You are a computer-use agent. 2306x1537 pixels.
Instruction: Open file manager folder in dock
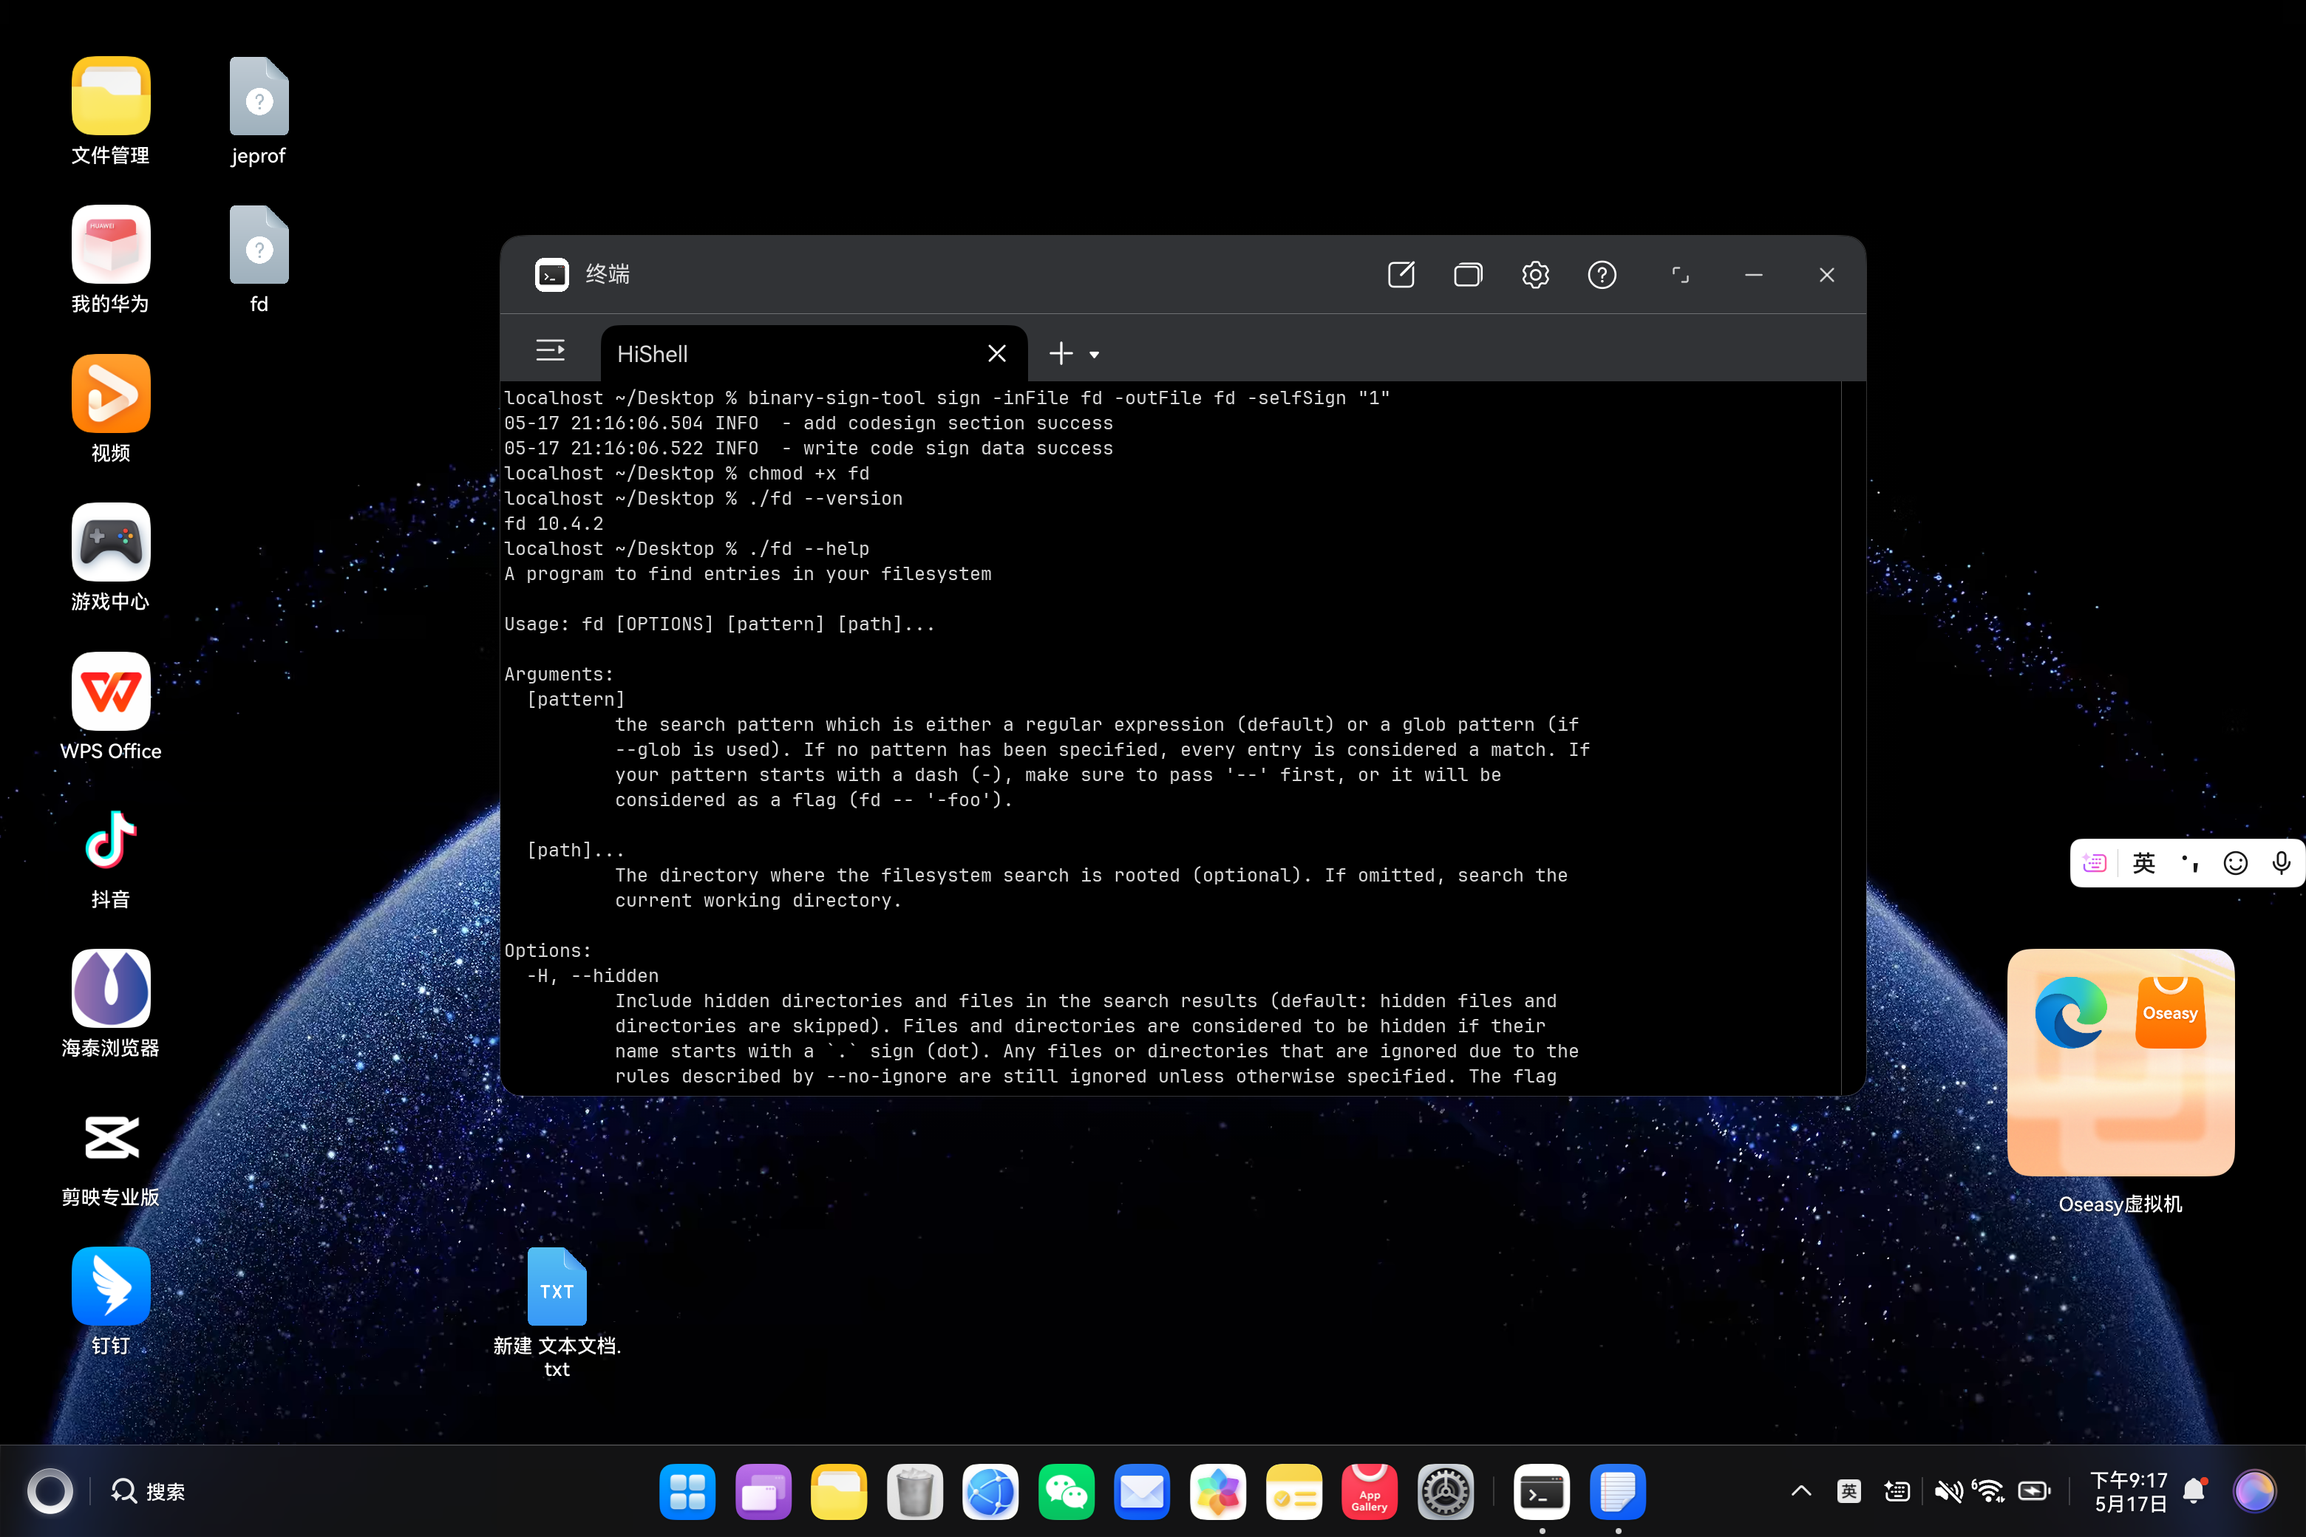point(840,1492)
